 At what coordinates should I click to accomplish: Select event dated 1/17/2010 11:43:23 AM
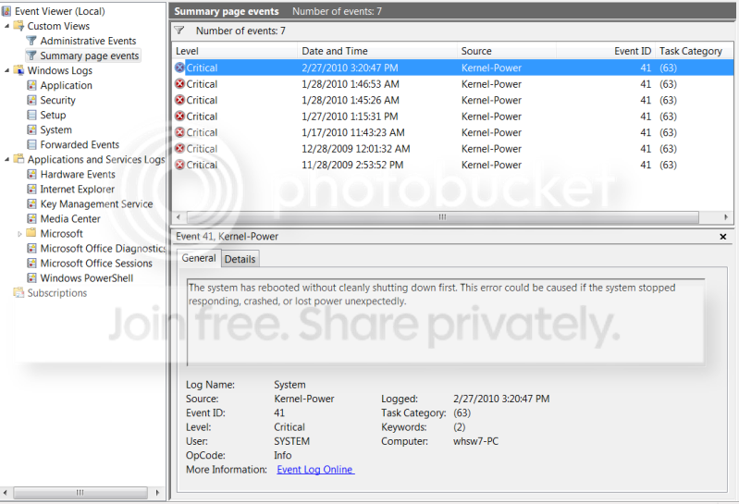pos(452,132)
